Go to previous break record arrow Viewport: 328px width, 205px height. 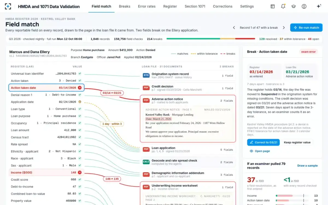click(x=234, y=28)
